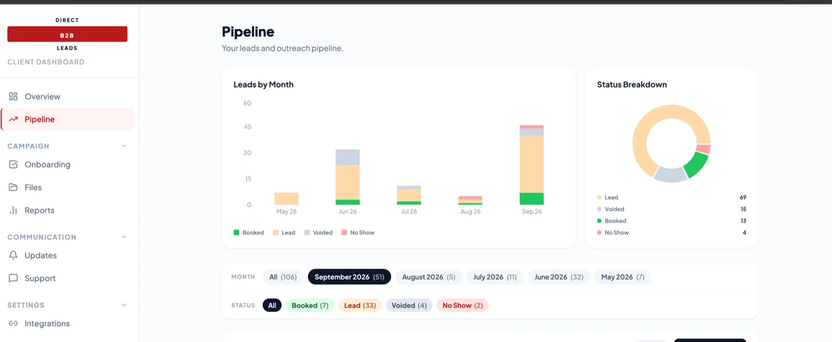This screenshot has width=832, height=342.
Task: Click the Pipeline trend-line icon
Action: click(x=14, y=119)
